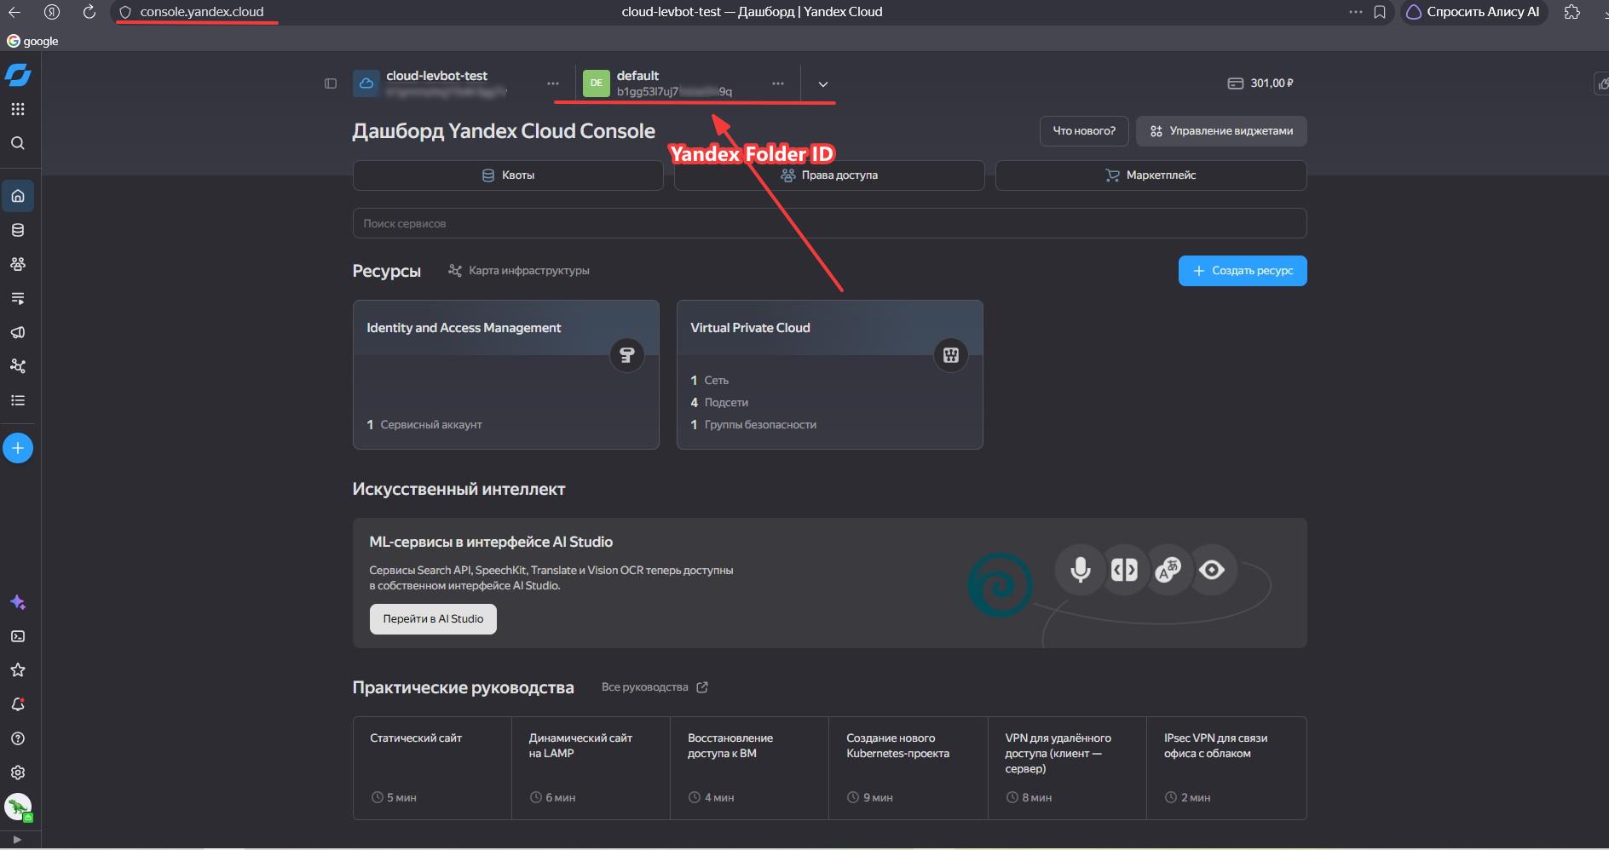This screenshot has width=1609, height=850.
Task: Click the cloud icon for cloud-levbot-test
Action: point(366,83)
